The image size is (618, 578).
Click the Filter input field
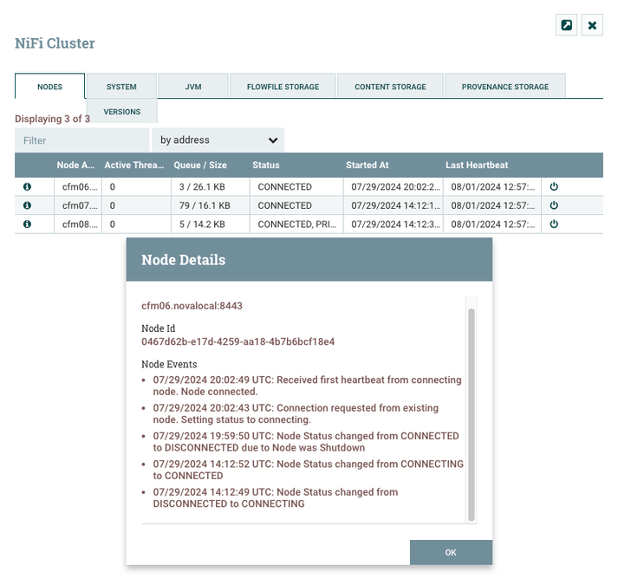82,140
